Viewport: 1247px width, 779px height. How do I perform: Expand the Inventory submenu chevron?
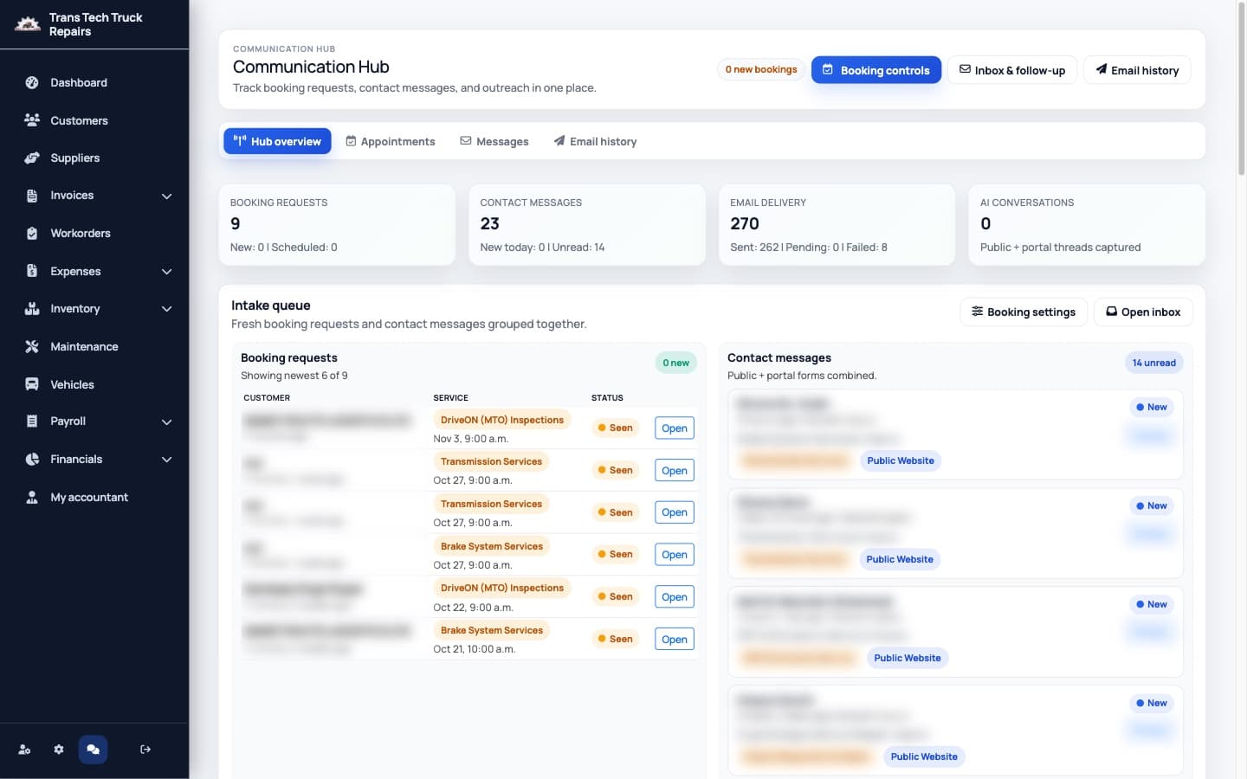click(x=167, y=309)
